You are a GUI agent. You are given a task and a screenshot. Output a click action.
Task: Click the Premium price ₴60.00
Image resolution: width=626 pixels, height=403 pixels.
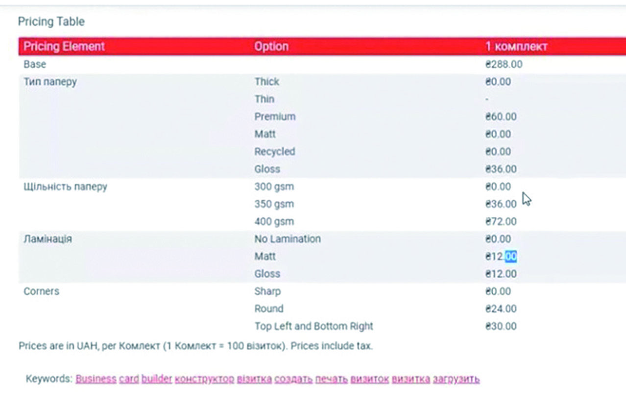click(x=501, y=117)
